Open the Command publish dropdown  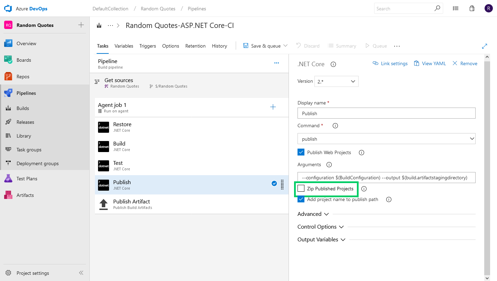pos(386,139)
